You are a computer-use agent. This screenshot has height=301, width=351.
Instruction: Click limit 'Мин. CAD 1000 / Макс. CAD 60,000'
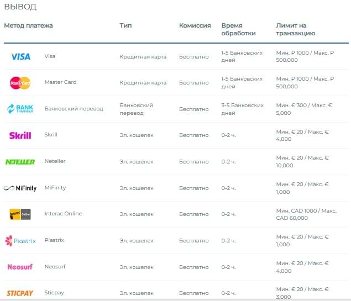pos(306,214)
